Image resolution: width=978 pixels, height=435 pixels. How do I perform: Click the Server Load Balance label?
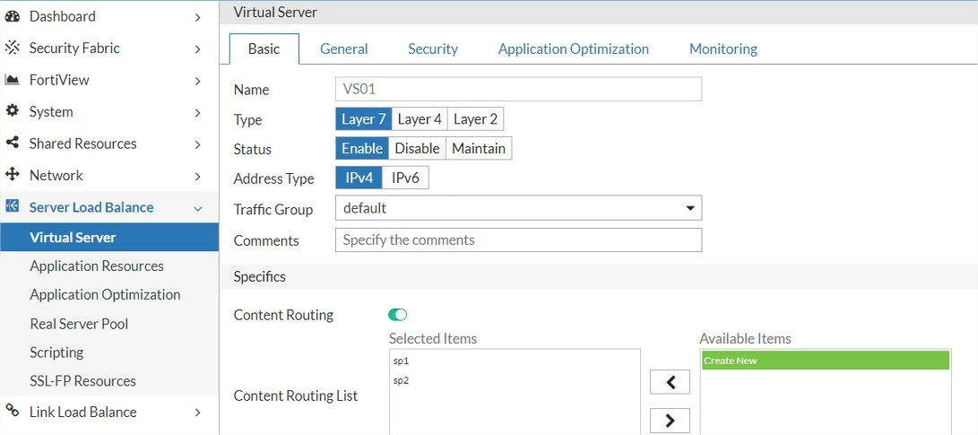coord(91,207)
